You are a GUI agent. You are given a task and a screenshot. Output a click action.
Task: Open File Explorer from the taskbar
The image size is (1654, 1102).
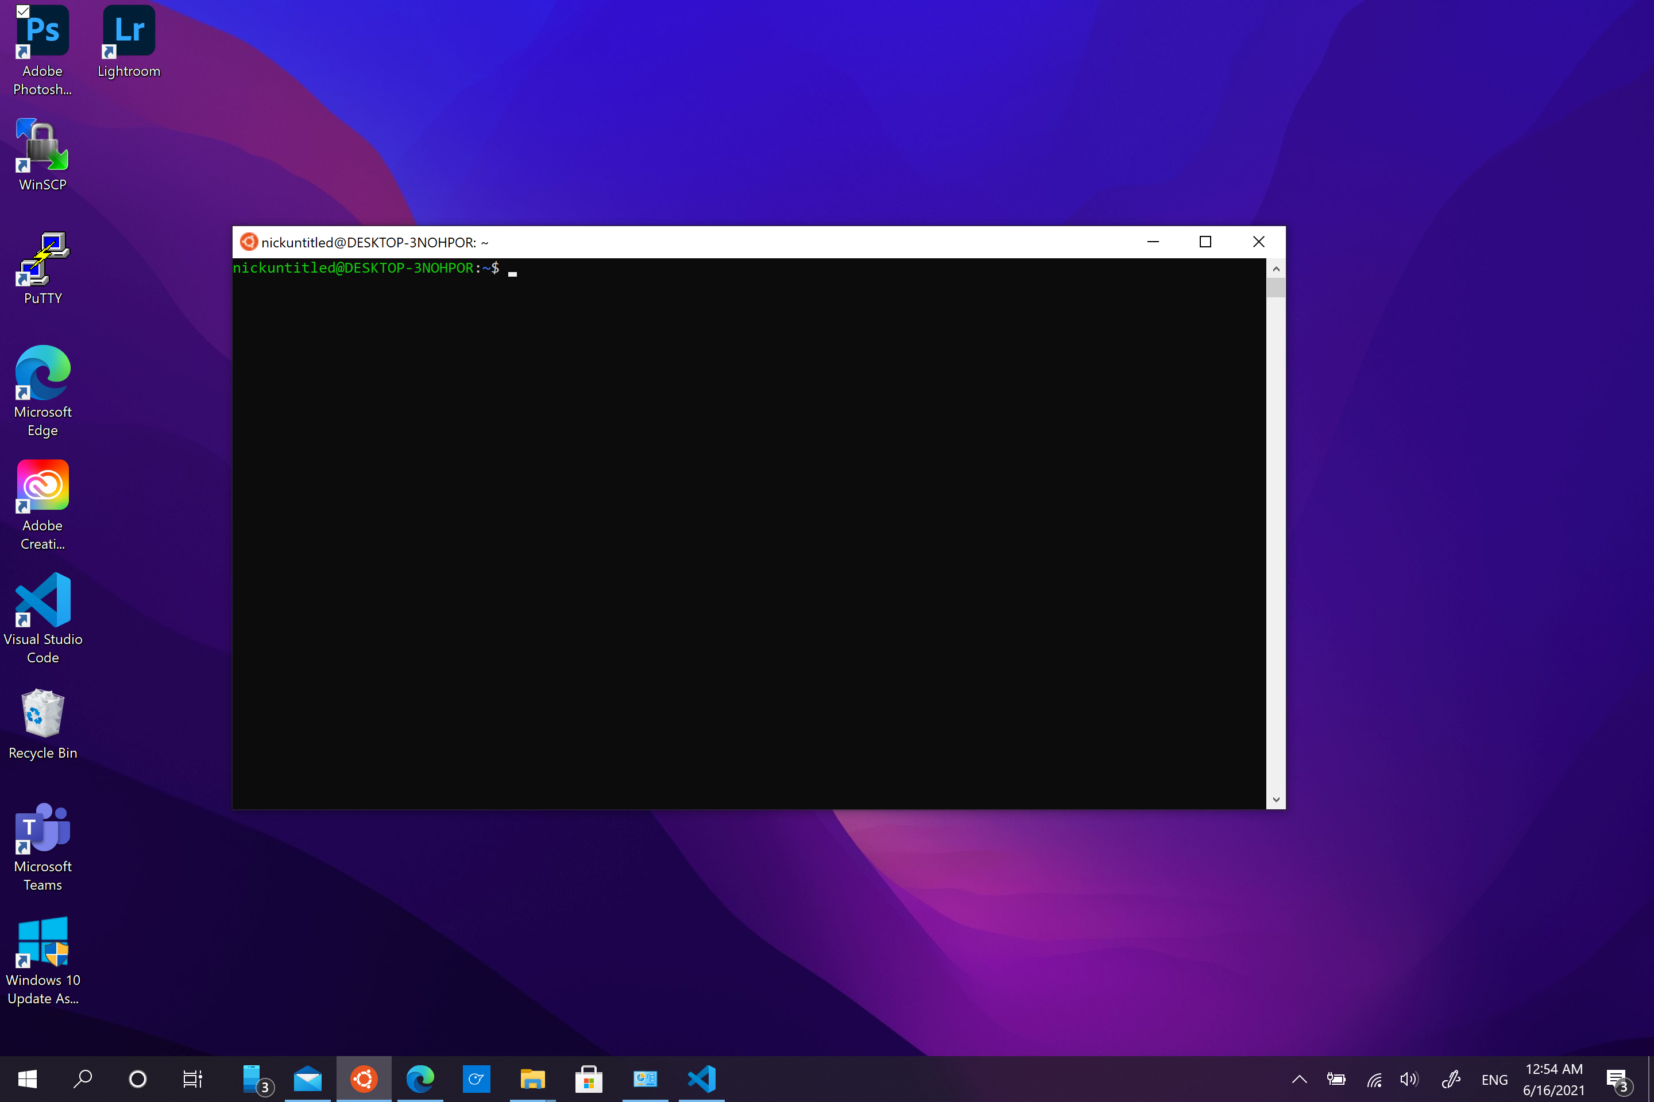coord(532,1079)
